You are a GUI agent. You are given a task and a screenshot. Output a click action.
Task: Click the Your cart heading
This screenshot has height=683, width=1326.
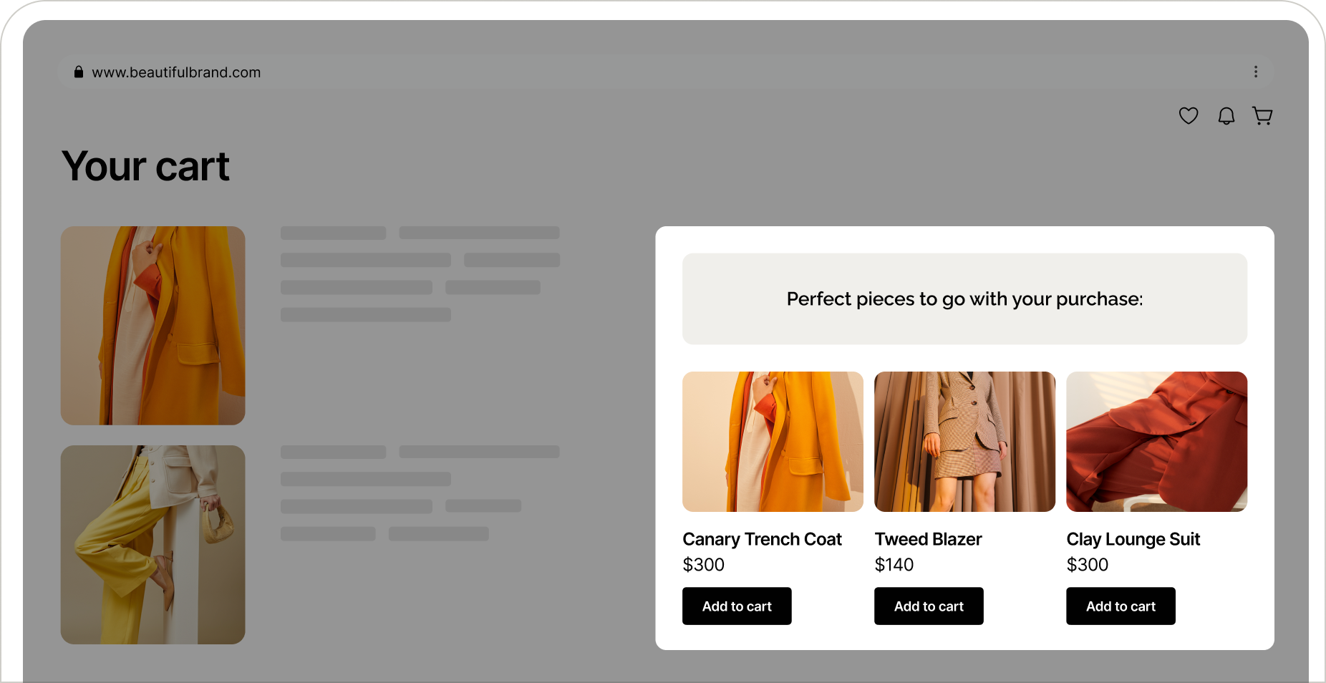click(x=145, y=166)
